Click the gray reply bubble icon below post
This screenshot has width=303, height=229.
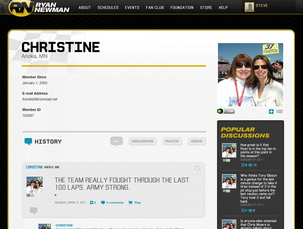[x=33, y=211]
